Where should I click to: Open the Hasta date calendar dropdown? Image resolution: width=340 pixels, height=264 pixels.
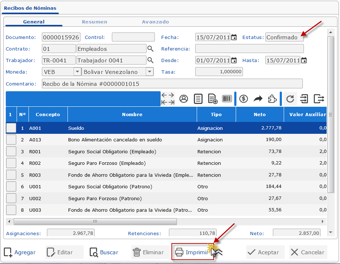tap(304, 60)
